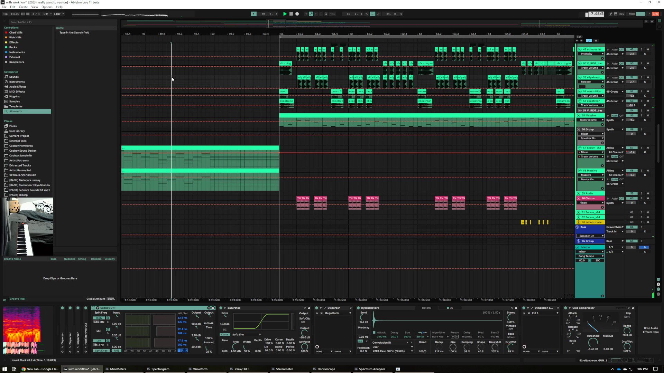Open the Edit menu
664x373 pixels.
click(x=12, y=7)
